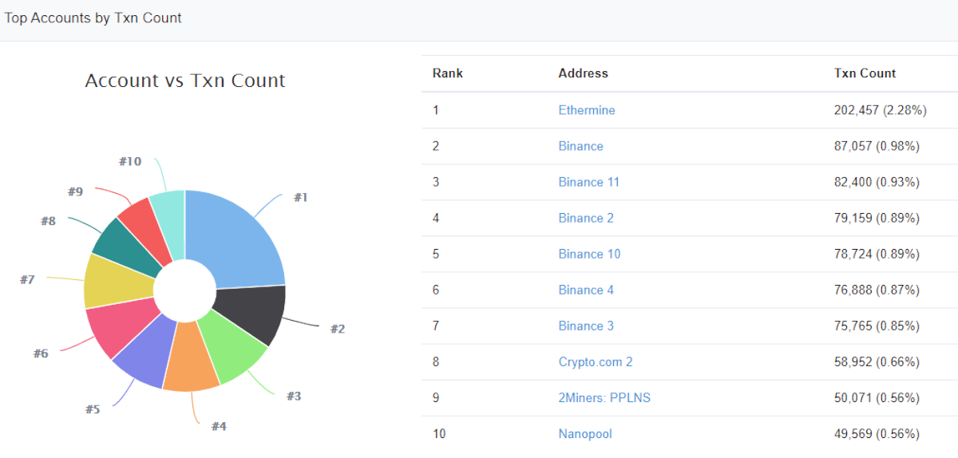Click the Txn Count column header

point(865,73)
